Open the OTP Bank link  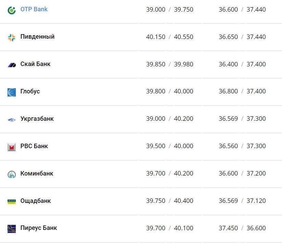pos(34,9)
